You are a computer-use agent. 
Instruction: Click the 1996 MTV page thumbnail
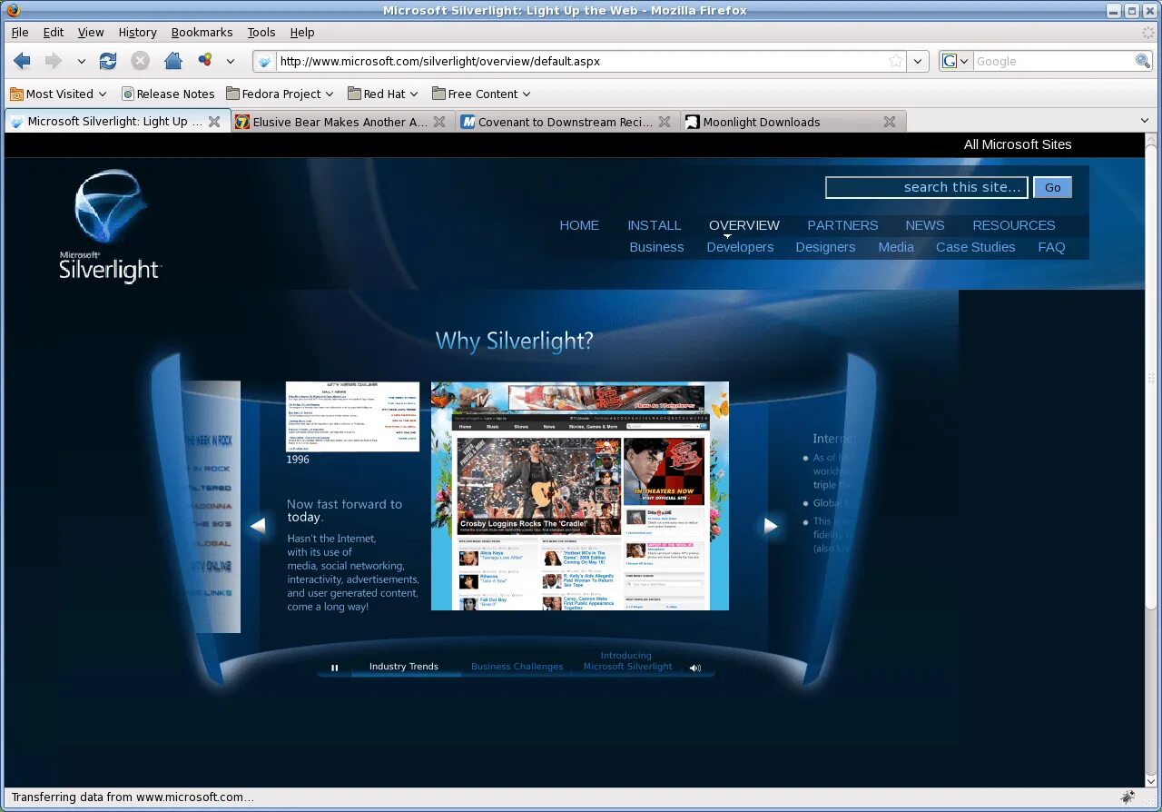pos(352,417)
